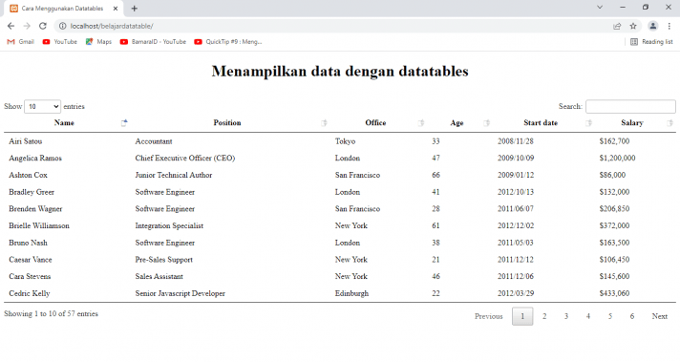The image size is (680, 362).
Task: Click Pre-Sales Support cell
Action: pos(164,260)
